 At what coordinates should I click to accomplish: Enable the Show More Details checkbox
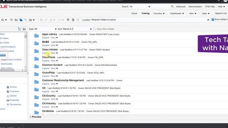95,29
